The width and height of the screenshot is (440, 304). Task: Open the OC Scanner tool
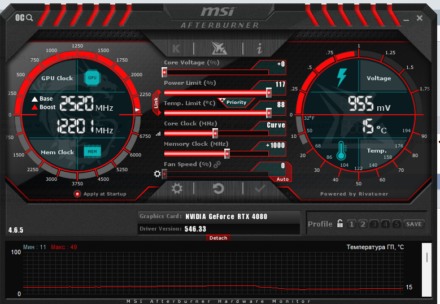(x=24, y=18)
